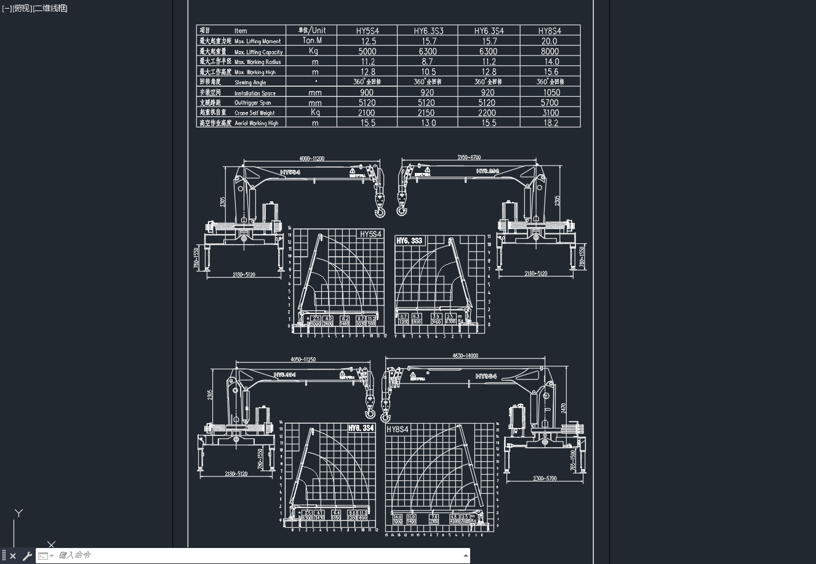Click the 3950~8700 boom dimension text
Image resolution: width=816 pixels, height=564 pixels.
tap(469, 158)
